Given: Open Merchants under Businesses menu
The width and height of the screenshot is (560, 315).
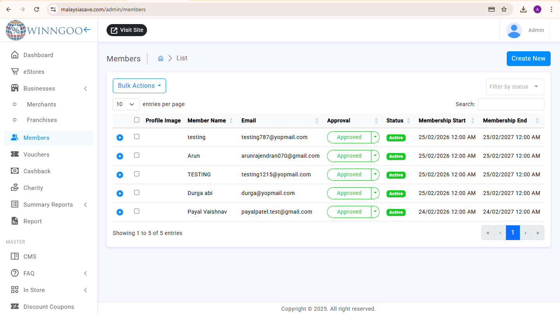Looking at the screenshot, I should [42, 104].
